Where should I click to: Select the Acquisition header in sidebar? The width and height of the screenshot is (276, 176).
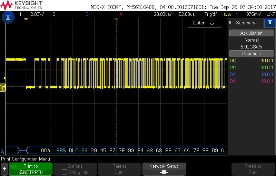click(x=252, y=33)
